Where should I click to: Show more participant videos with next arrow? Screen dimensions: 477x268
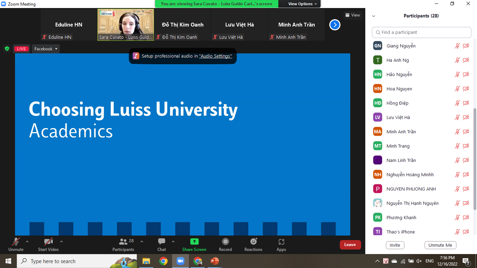pyautogui.click(x=335, y=25)
